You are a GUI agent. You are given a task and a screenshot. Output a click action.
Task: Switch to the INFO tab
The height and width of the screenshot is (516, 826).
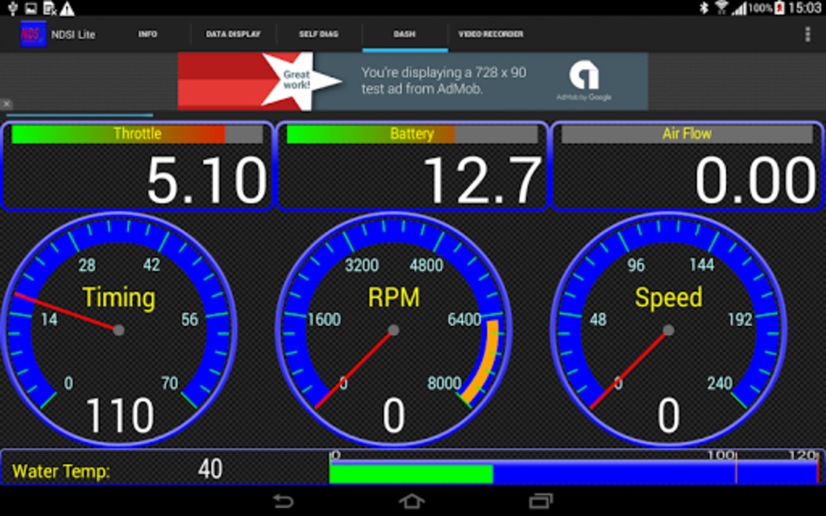tap(147, 34)
